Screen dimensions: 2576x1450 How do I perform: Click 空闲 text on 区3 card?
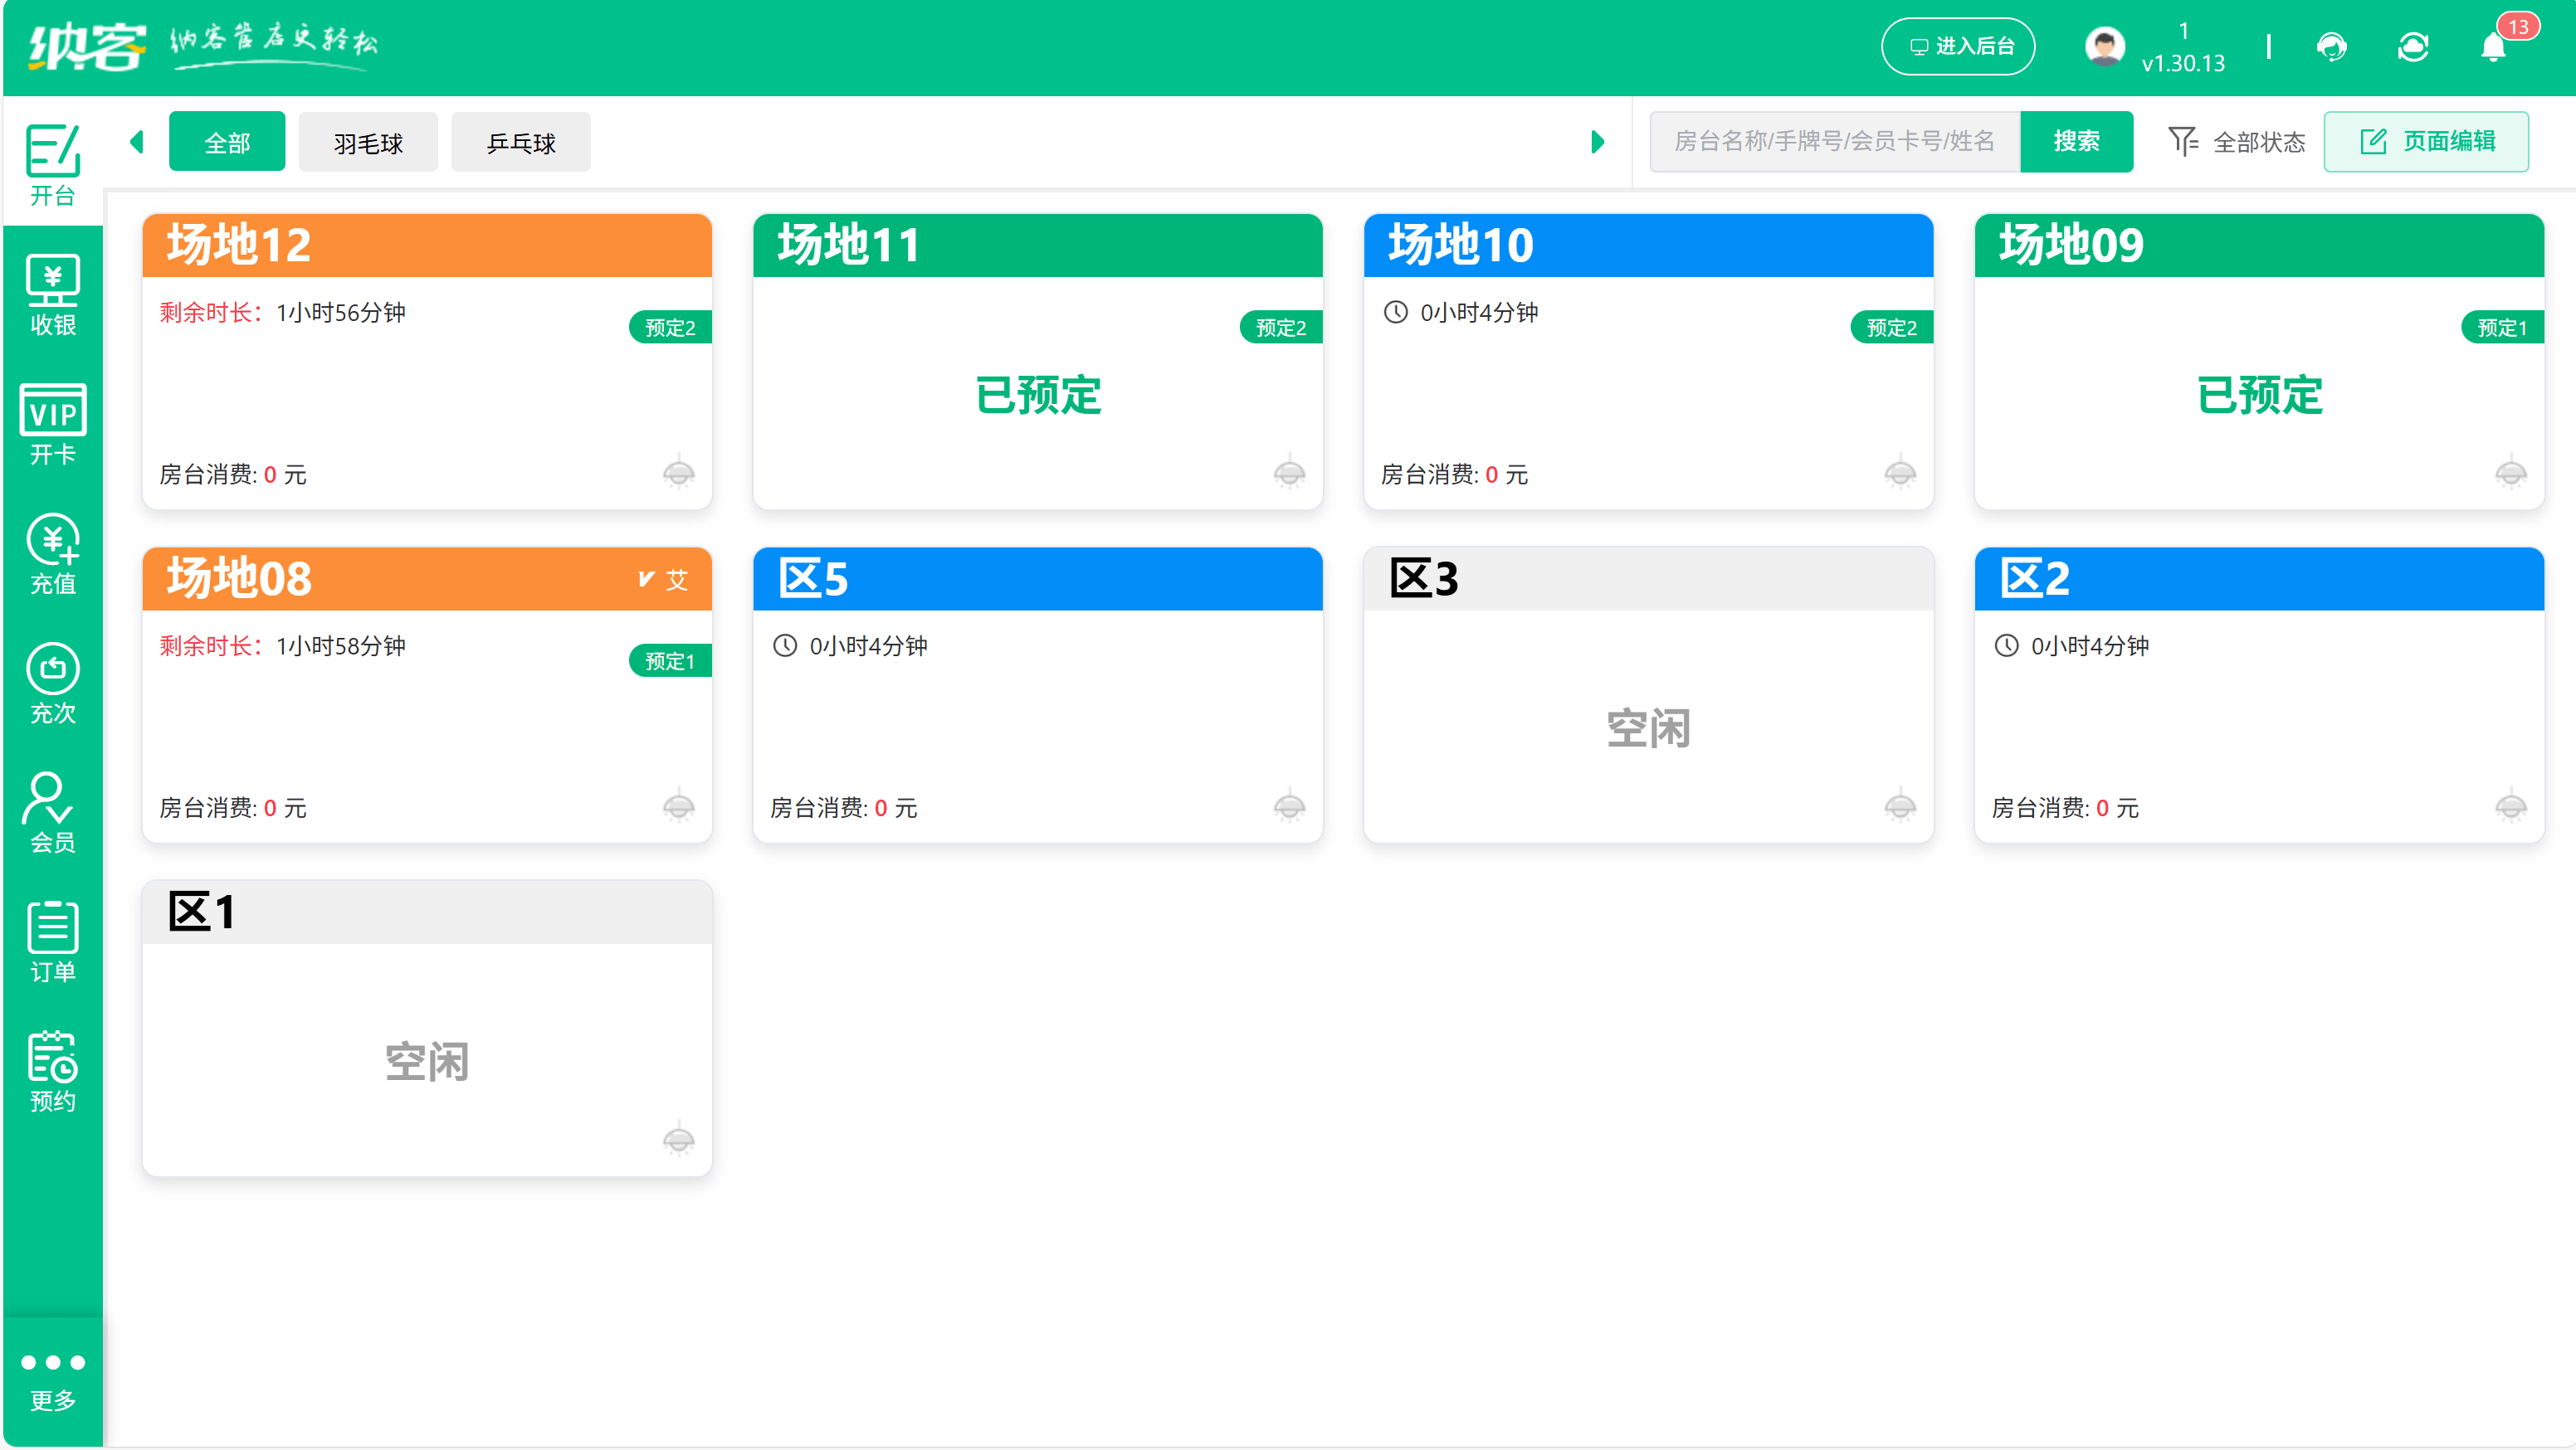tap(1648, 728)
